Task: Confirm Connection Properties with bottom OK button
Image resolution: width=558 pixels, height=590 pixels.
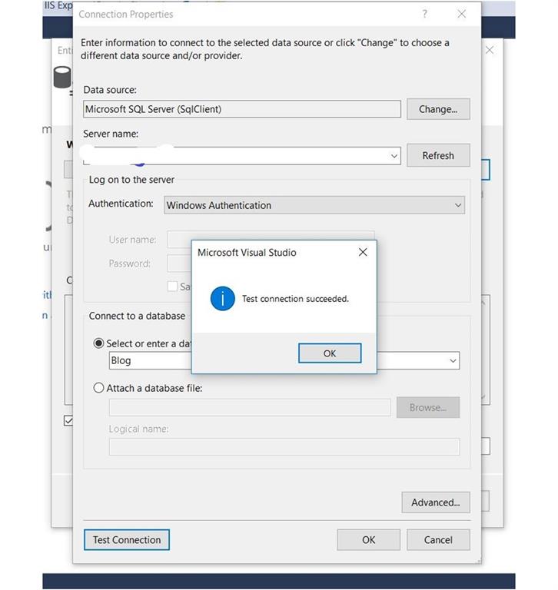Action: [368, 539]
